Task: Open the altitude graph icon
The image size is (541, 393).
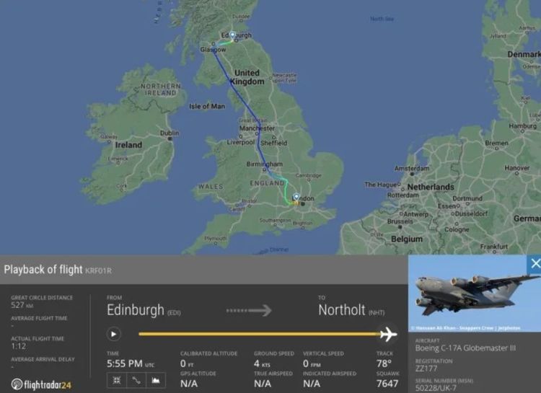Action: 156,380
